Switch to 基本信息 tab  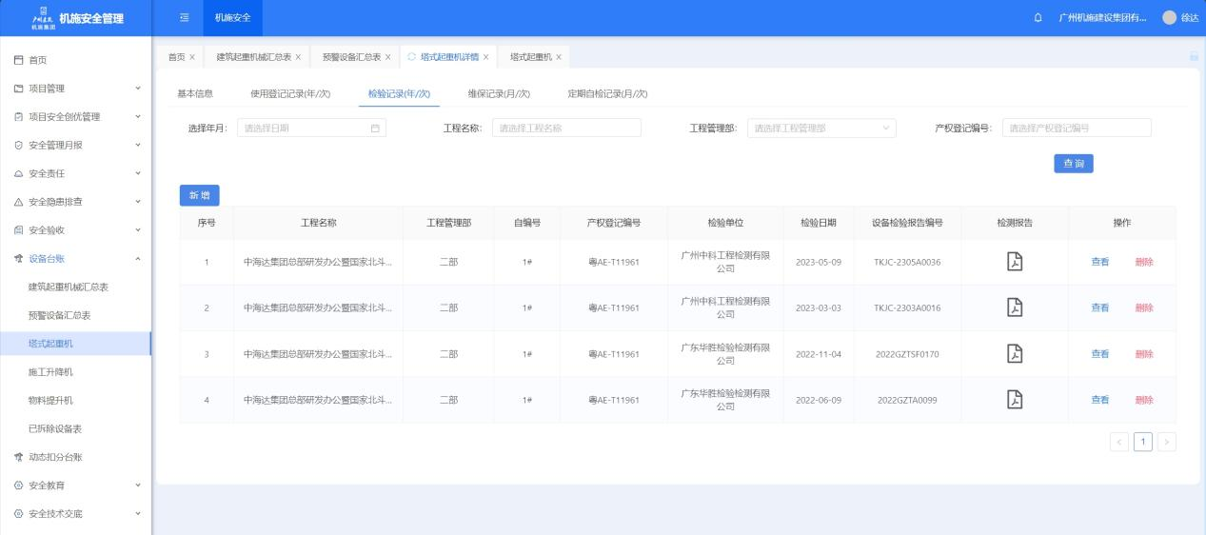(195, 93)
